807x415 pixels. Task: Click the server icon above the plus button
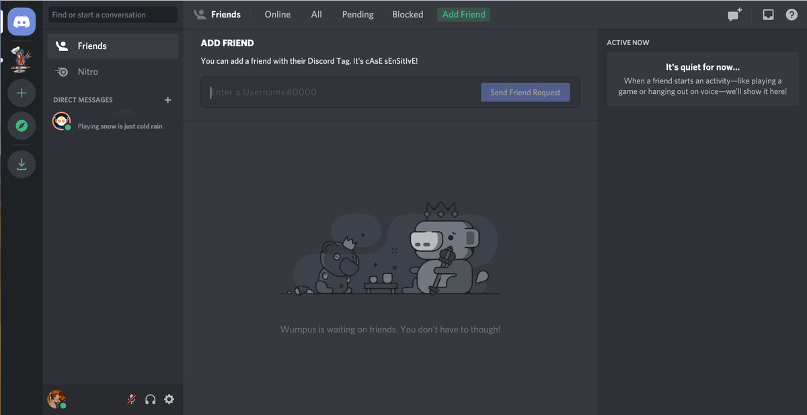pyautogui.click(x=22, y=59)
